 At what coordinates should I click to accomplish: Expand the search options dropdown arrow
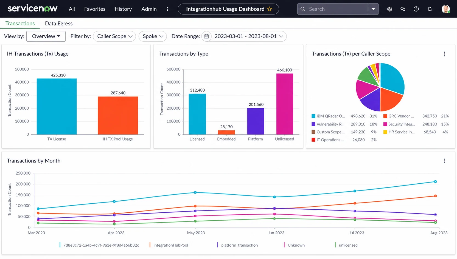click(x=373, y=9)
